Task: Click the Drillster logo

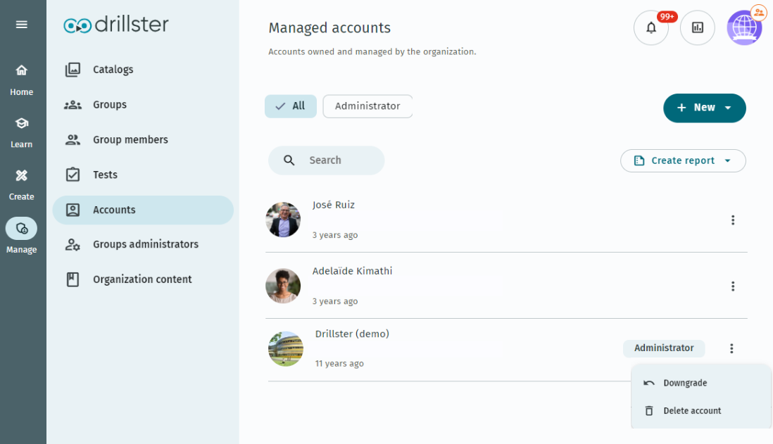Action: 116,24
